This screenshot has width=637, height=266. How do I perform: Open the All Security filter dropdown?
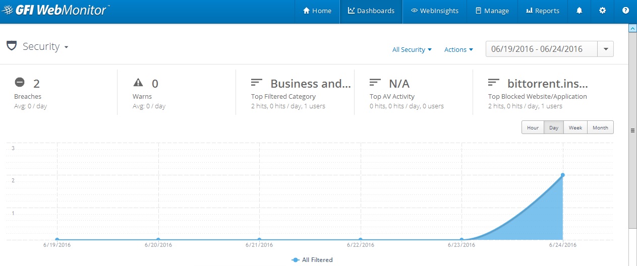pos(412,49)
